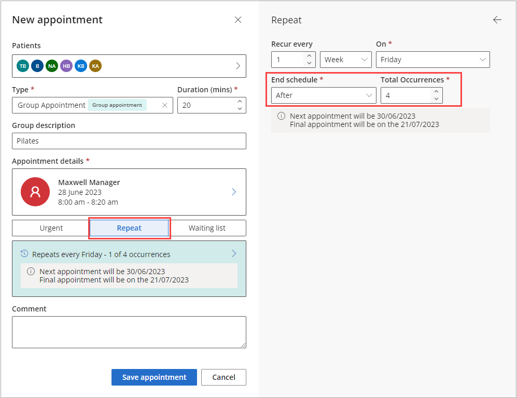517x398 pixels.
Task: Decrease the Recur every value
Action: point(309,63)
